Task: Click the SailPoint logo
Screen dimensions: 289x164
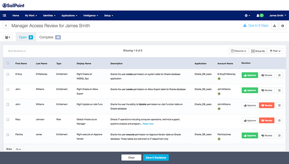Action: coord(13,6)
